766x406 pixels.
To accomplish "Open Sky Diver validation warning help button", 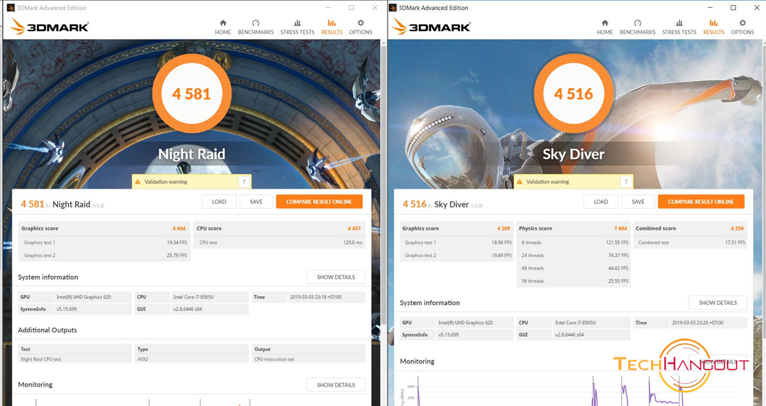I will 626,182.
